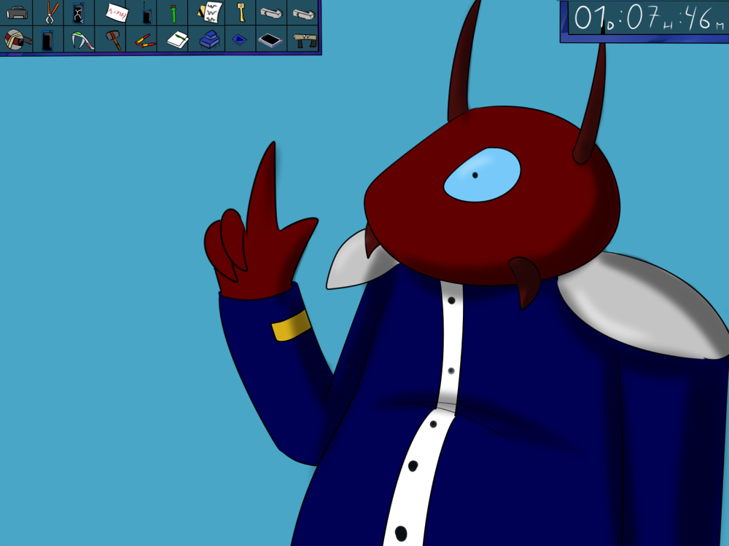Choose the curved sickle blade item

tap(81, 39)
